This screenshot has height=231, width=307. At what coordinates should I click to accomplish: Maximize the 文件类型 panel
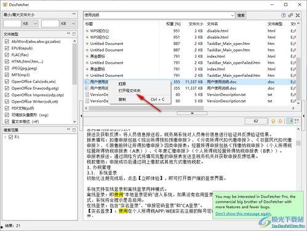pos(74,34)
